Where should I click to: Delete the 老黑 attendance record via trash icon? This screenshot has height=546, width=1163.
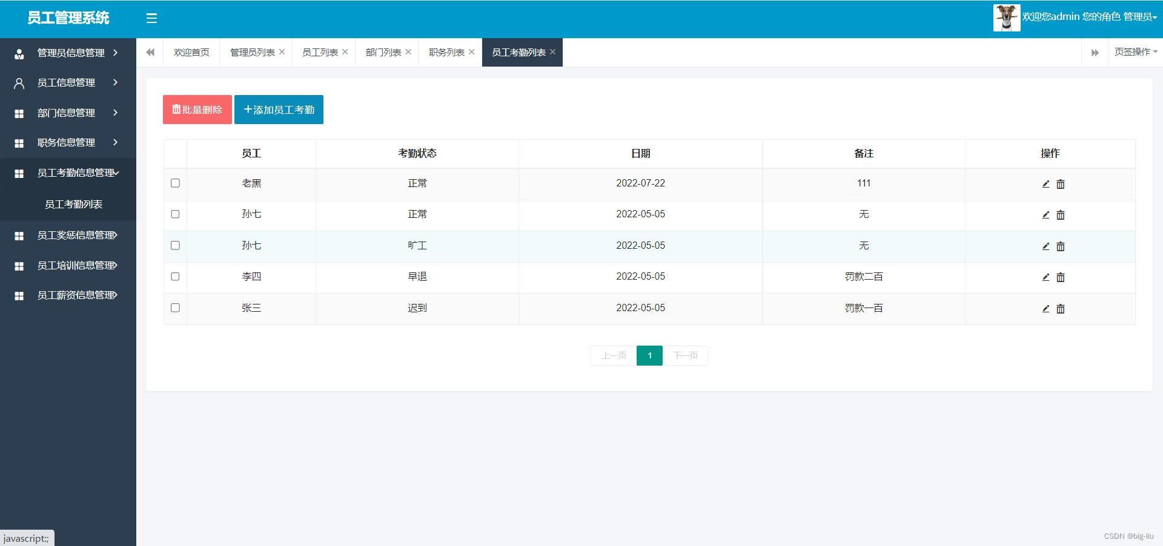[1060, 184]
